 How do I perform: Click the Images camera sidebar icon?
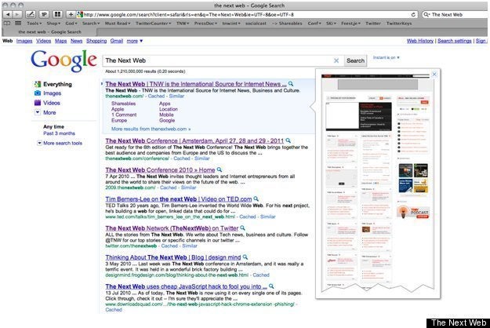[38, 93]
